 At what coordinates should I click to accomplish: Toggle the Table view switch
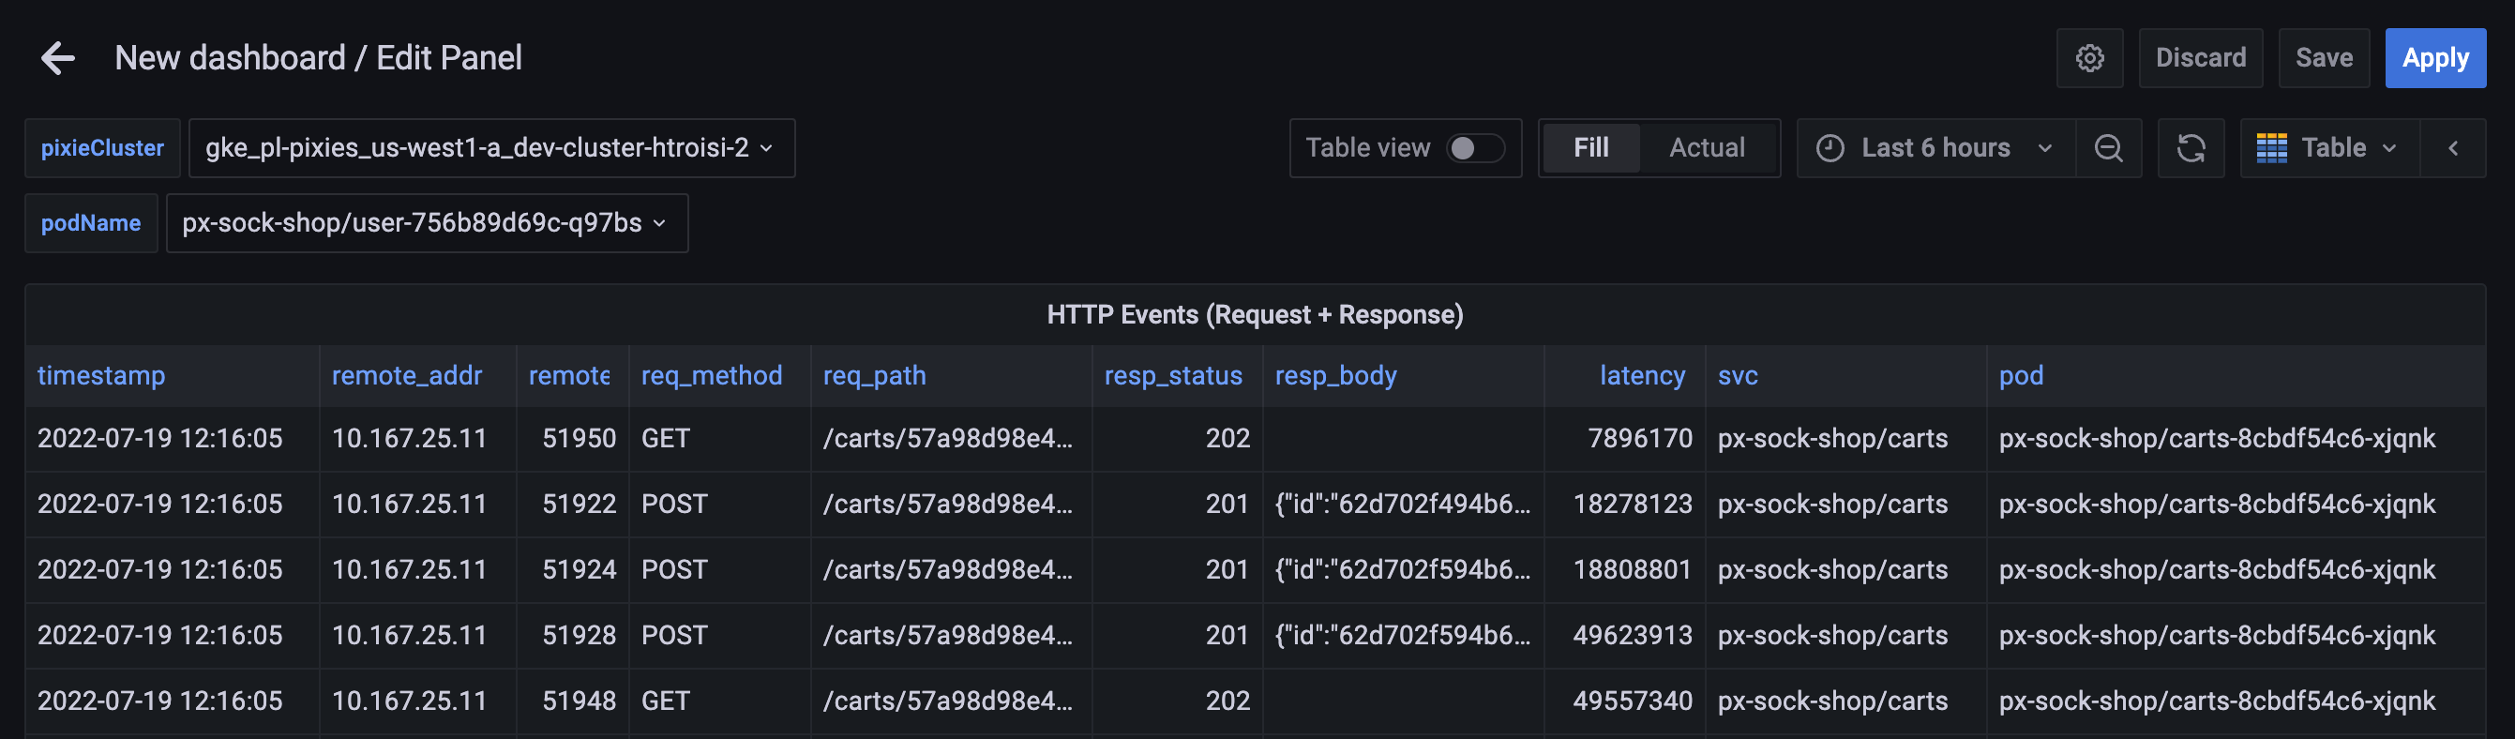click(1474, 148)
